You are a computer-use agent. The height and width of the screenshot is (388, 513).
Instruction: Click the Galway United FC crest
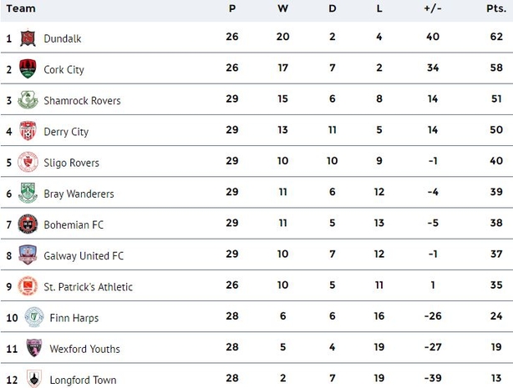point(28,255)
